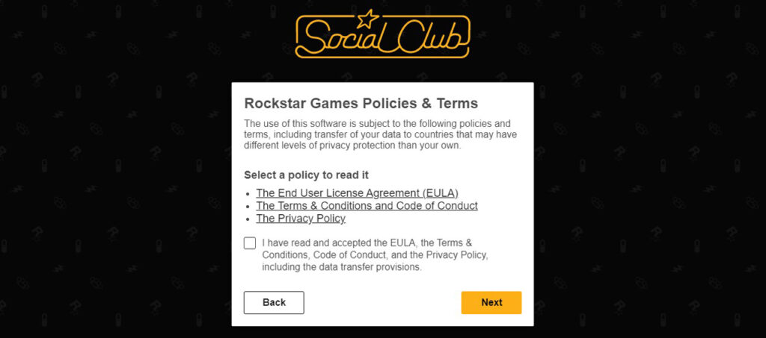Click the Social Club neon logo
Viewport: 766px width, 338px height.
coord(382,35)
